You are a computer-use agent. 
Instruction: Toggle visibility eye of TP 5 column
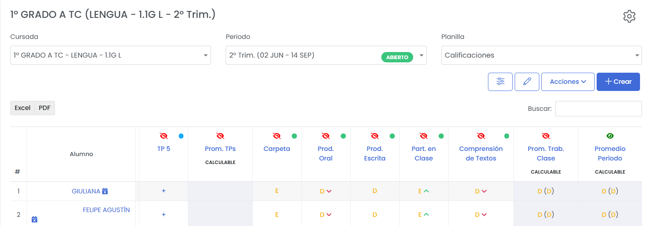(164, 136)
